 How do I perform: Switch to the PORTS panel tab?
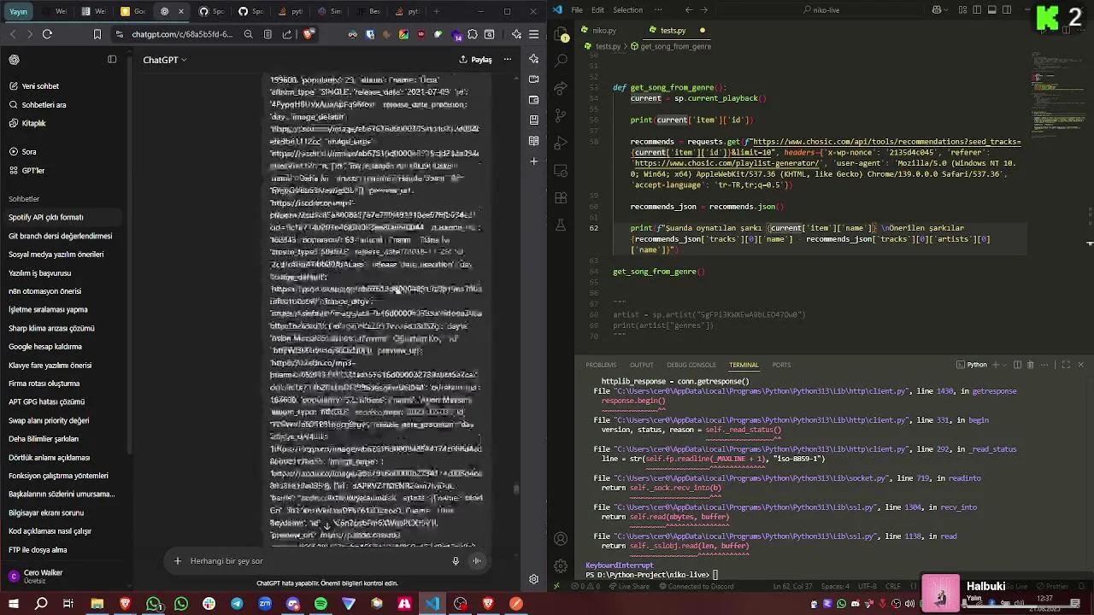781,365
